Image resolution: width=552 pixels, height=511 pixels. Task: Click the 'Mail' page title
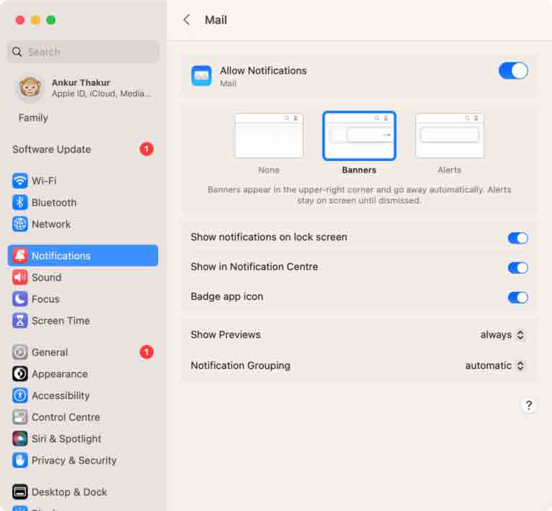216,20
